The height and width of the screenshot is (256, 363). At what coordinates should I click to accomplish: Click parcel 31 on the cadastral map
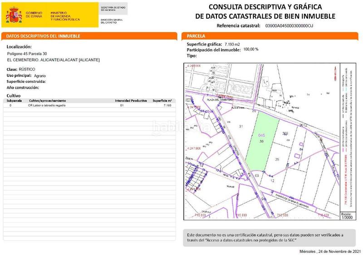[241, 126]
